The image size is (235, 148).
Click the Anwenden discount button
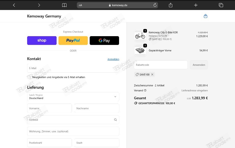(x=199, y=65)
